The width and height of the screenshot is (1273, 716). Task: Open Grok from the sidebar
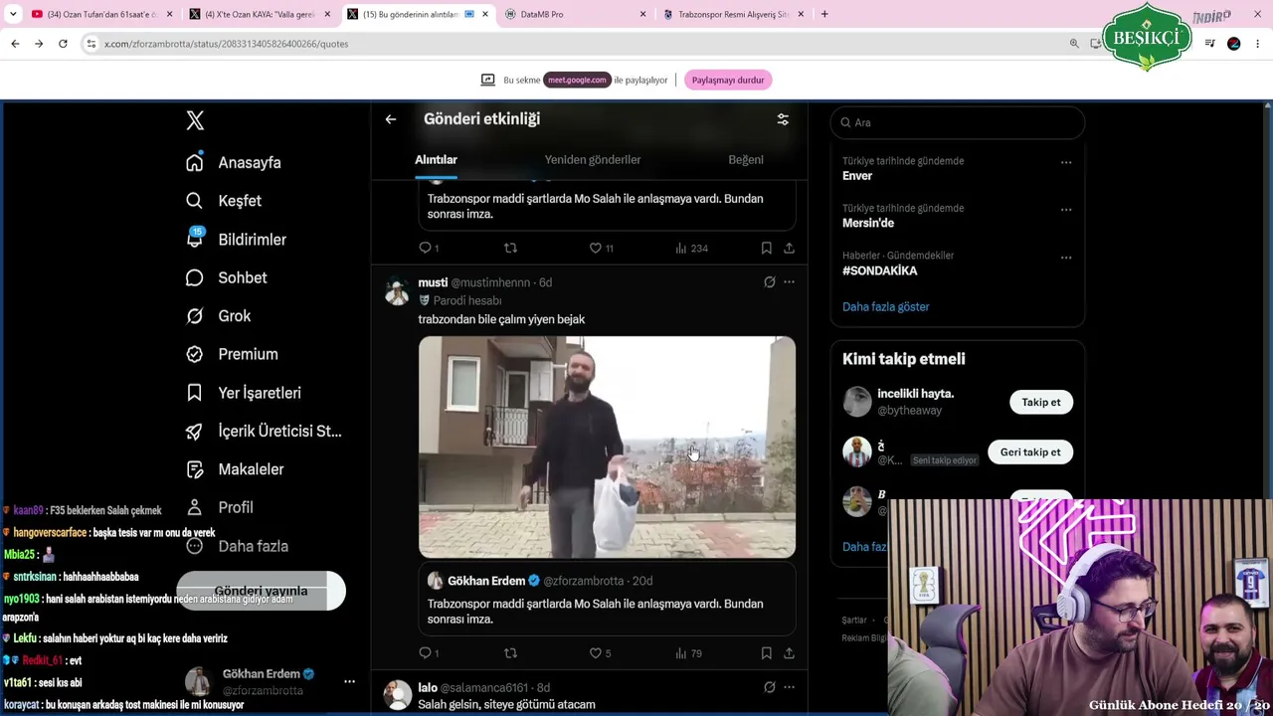coord(219,316)
